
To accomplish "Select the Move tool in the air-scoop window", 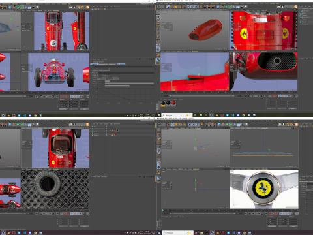I will click(x=171, y=7).
